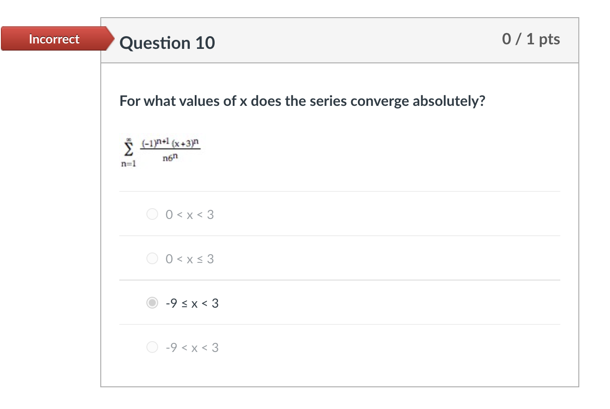Click the "0 / 1 pts" score text
Viewport: 610px width, 409px height.
coord(530,39)
